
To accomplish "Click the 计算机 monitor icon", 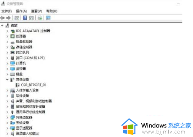I will 13,63.
